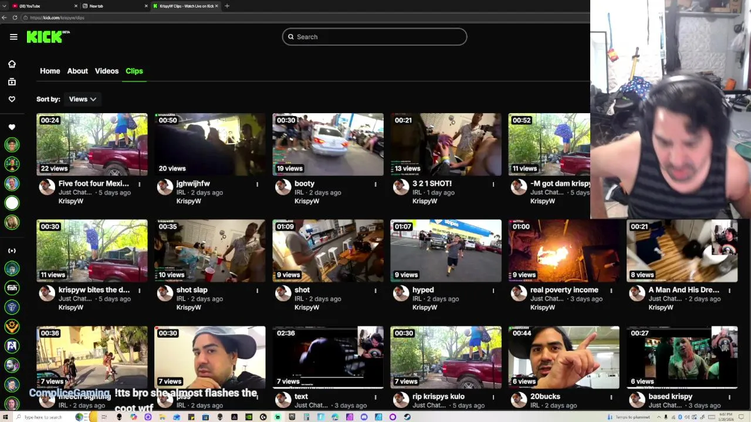Viewport: 751px width, 422px height.
Task: Open channel avatar beside 'shot' clip
Action: 283,293
